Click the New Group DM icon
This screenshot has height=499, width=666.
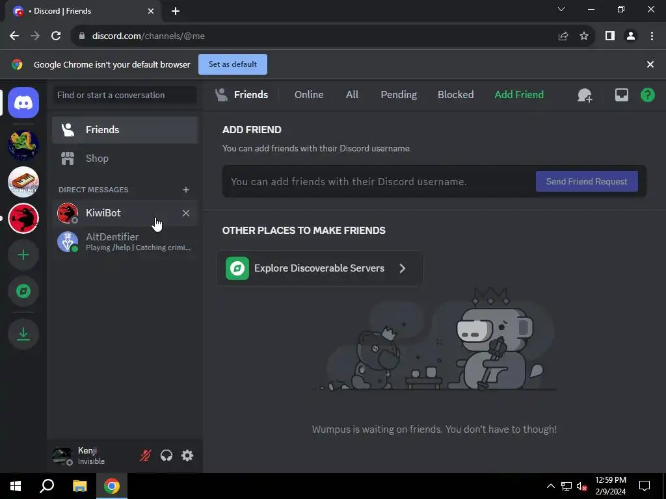click(x=585, y=95)
